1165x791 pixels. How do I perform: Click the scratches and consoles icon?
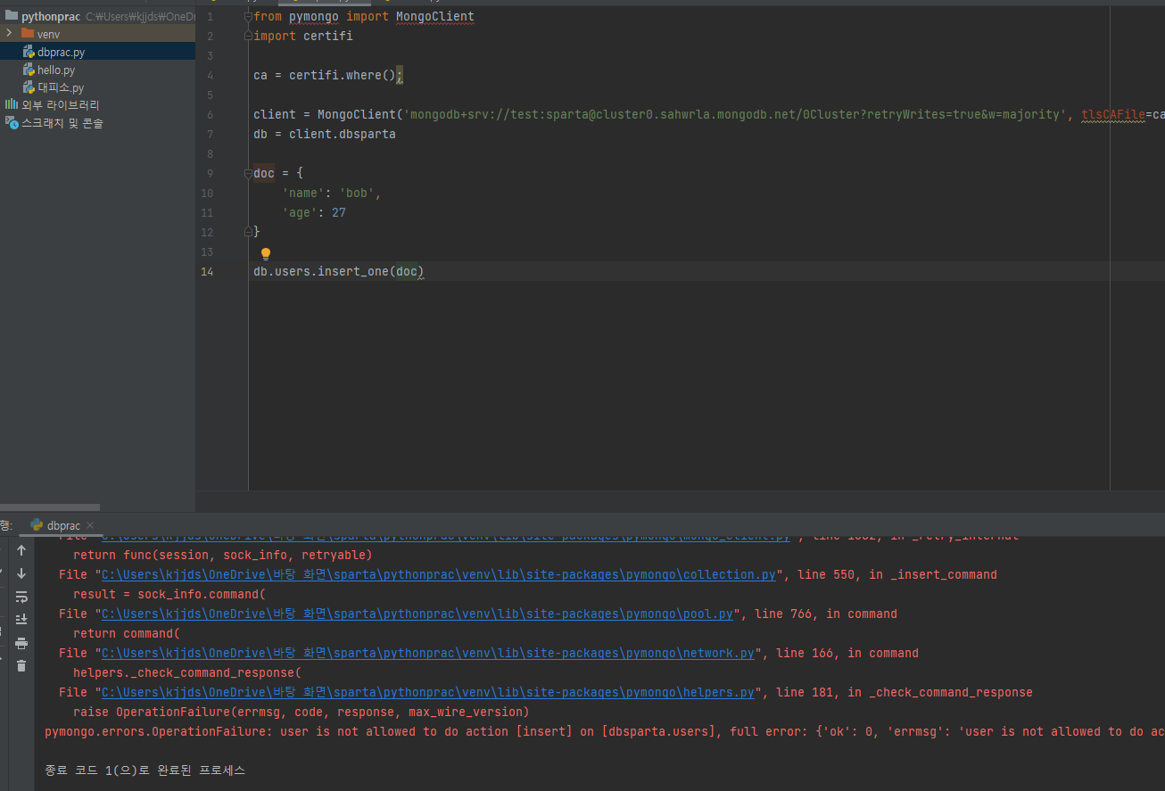(11, 122)
